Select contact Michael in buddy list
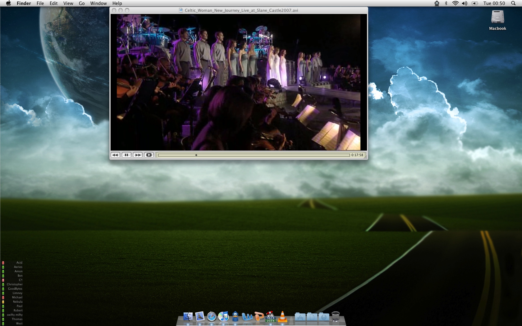Screen dimensions: 522x326 coord(17,297)
